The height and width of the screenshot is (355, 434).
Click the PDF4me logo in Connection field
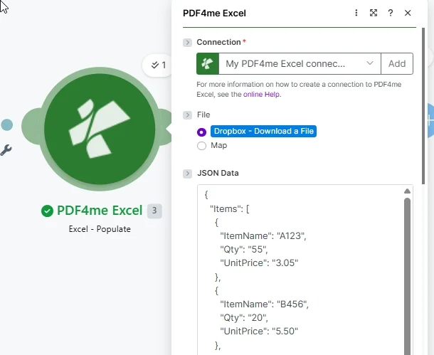(x=208, y=63)
